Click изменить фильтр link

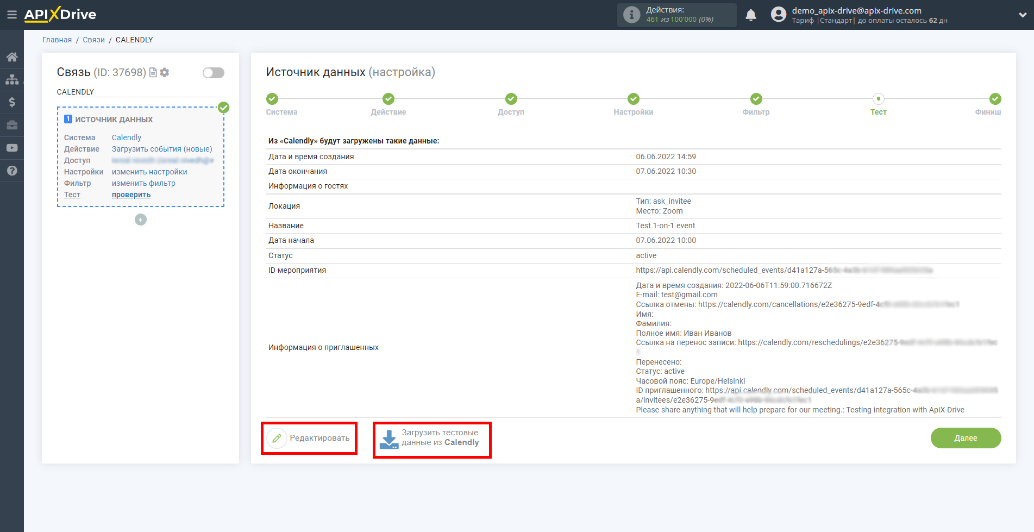143,183
